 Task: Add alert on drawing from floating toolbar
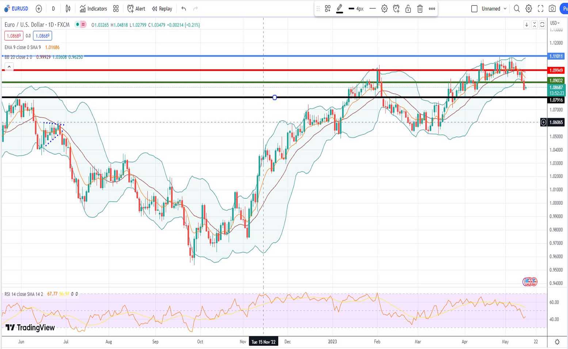tap(396, 9)
